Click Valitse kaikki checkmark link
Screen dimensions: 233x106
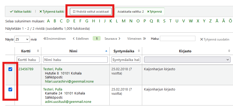20,12
